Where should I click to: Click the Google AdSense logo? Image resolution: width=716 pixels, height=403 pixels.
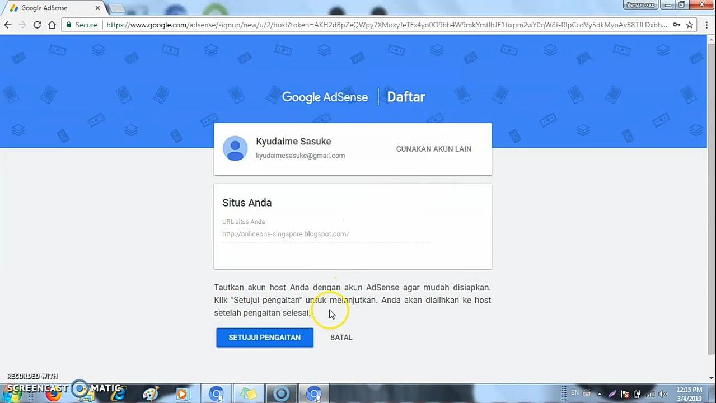click(325, 97)
